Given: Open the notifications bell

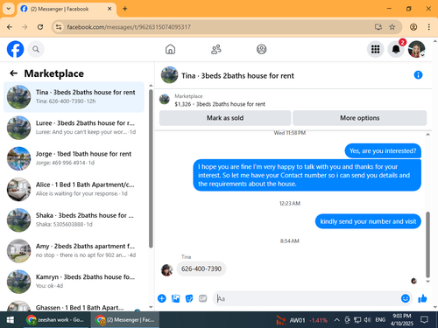Looking at the screenshot, I should tap(396, 49).
